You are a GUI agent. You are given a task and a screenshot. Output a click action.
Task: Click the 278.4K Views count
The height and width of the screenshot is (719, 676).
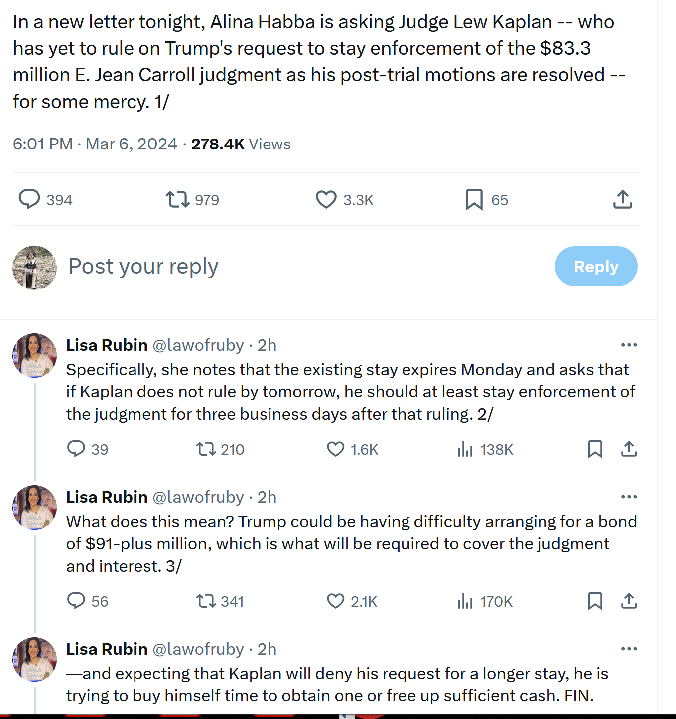point(241,144)
